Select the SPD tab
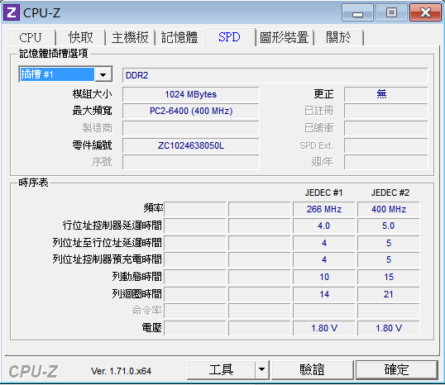The image size is (445, 385). coord(229,37)
